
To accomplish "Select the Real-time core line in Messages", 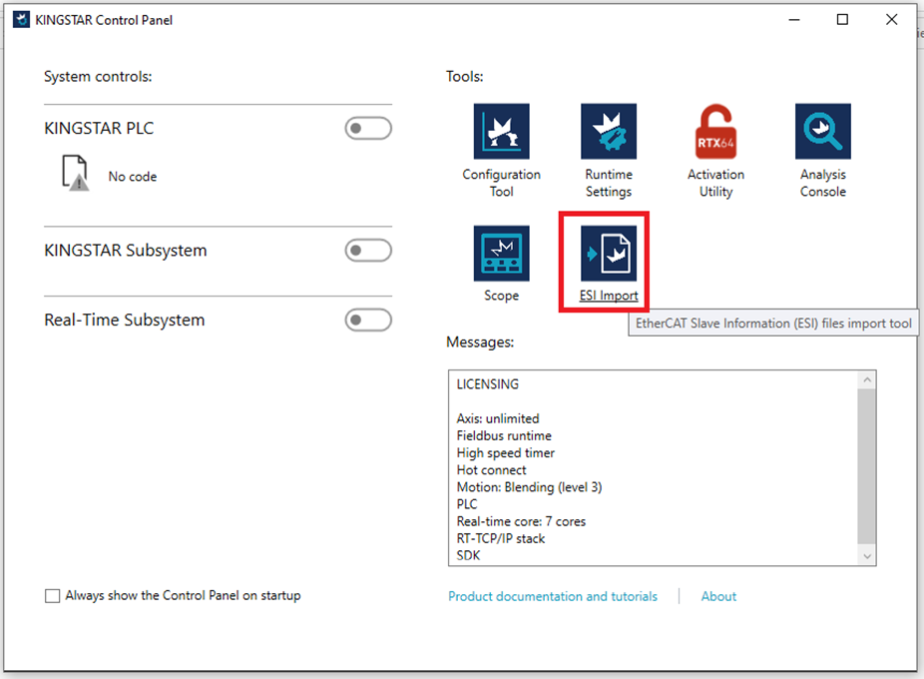I will click(521, 521).
